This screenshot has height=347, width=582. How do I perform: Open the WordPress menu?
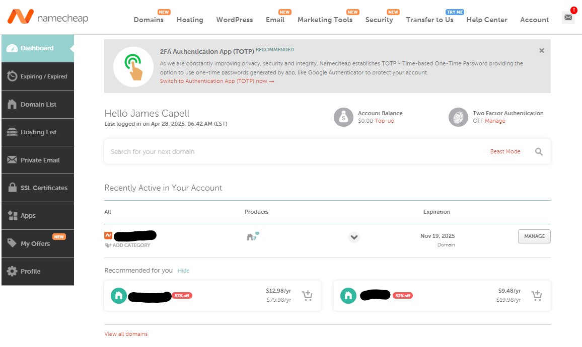235,20
